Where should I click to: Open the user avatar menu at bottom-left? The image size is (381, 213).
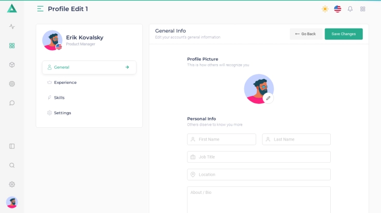12,202
